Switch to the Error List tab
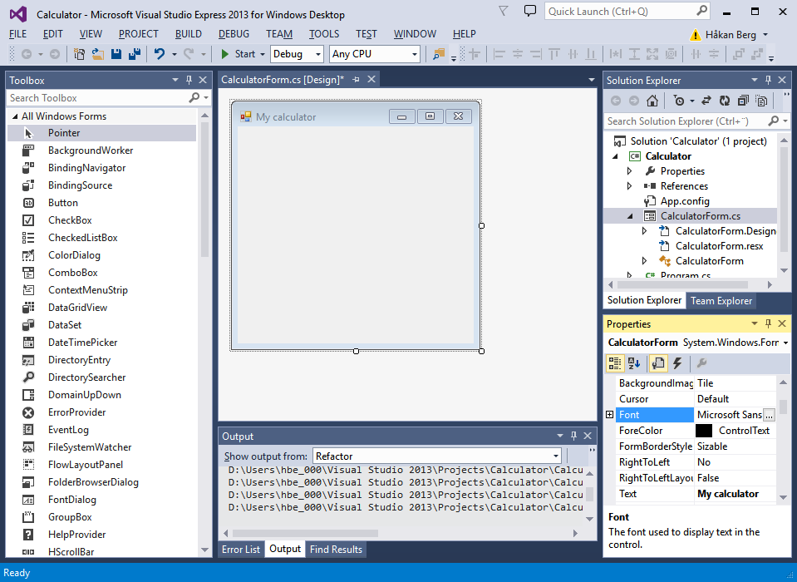Image resolution: width=797 pixels, height=582 pixels. (241, 550)
